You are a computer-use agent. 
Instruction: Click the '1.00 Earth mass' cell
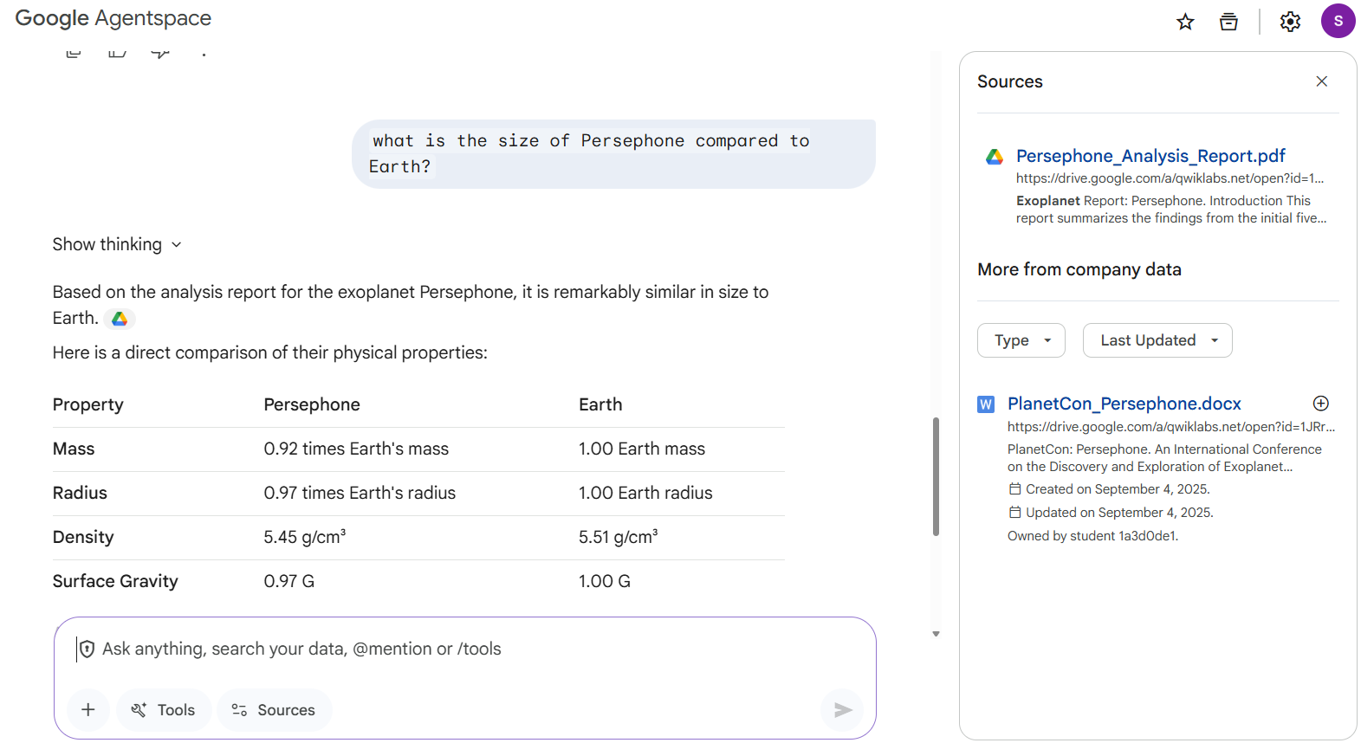pos(642,449)
